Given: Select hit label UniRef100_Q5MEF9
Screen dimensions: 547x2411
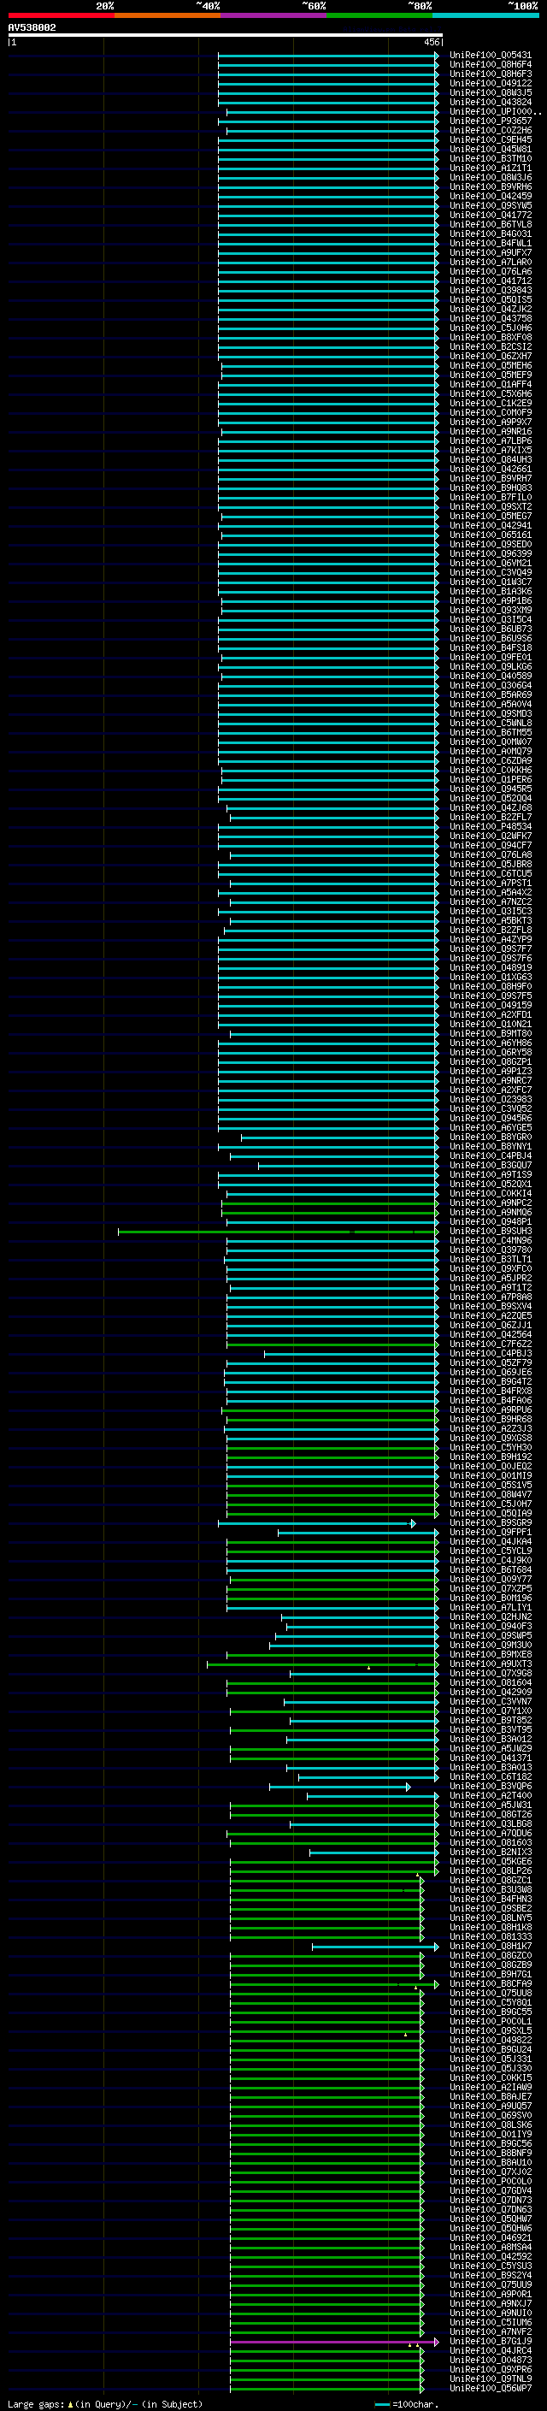Looking at the screenshot, I should 490,375.
